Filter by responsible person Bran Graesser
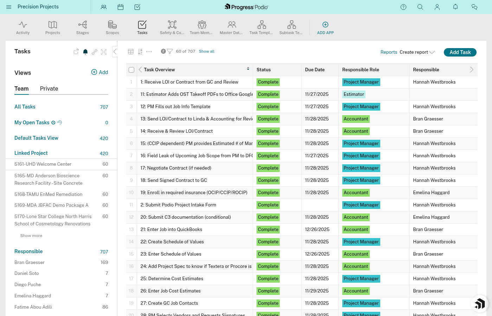 pyautogui.click(x=30, y=262)
